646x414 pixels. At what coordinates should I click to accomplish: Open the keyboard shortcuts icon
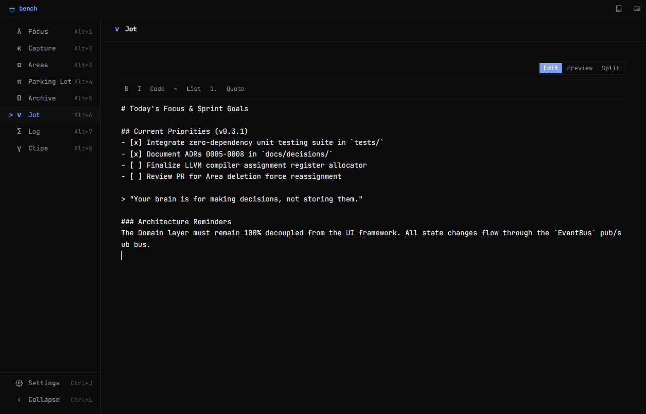pyautogui.click(x=637, y=9)
